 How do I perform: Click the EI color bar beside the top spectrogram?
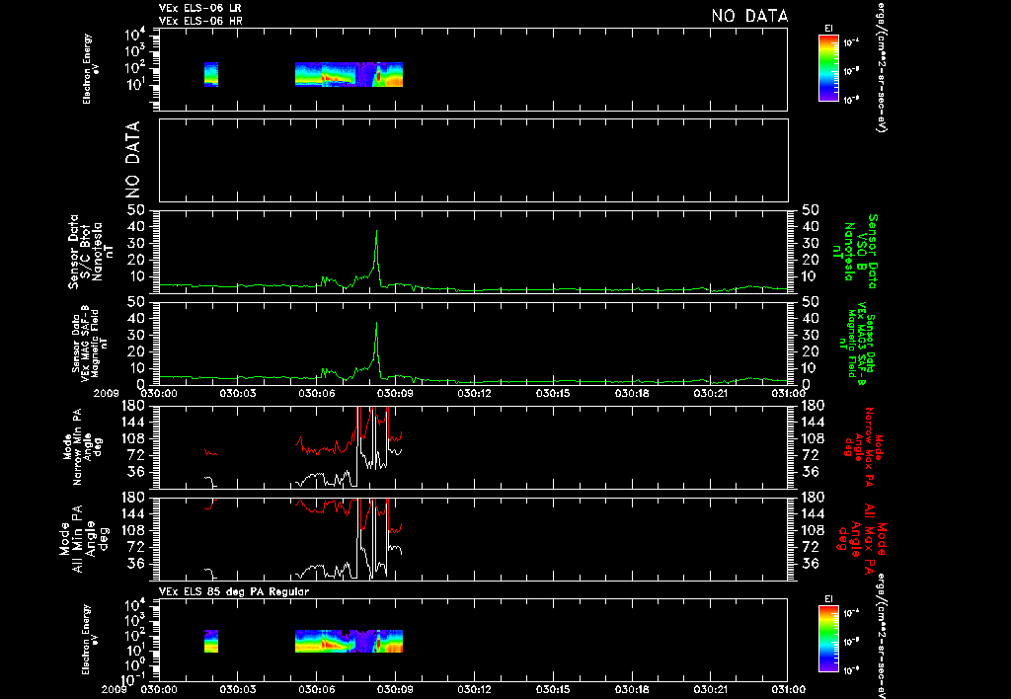(x=828, y=68)
